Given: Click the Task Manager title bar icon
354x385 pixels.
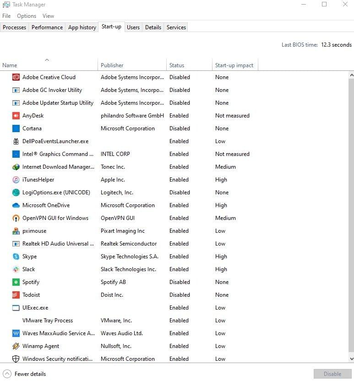Looking at the screenshot, I should [x=6, y=5].
